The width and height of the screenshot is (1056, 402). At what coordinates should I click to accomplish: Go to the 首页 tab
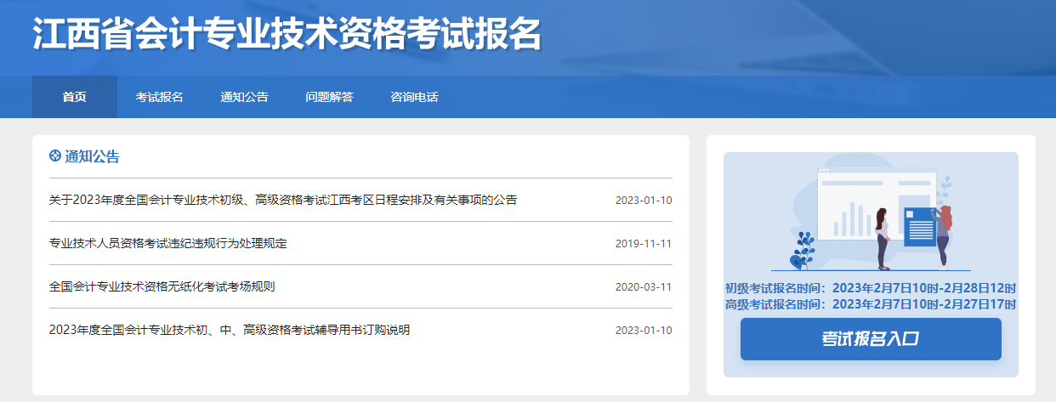tap(75, 97)
